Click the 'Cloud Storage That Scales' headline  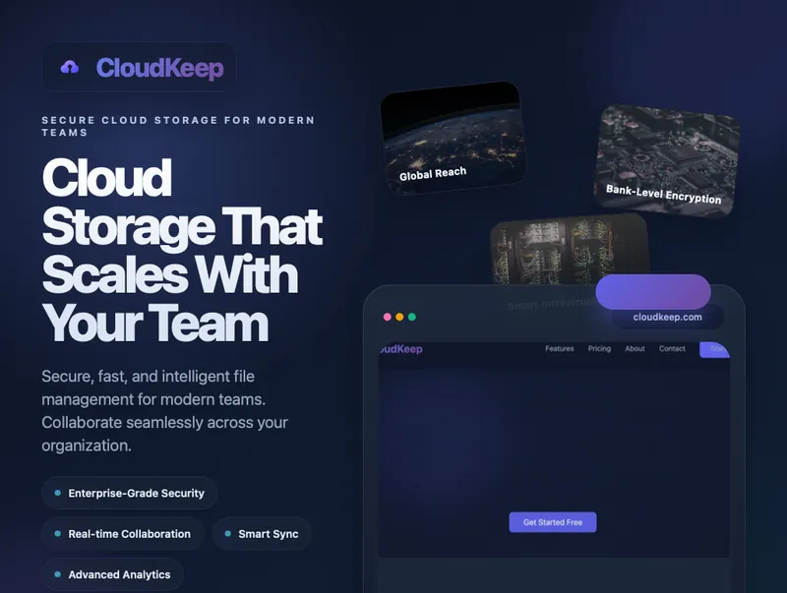[x=182, y=250]
